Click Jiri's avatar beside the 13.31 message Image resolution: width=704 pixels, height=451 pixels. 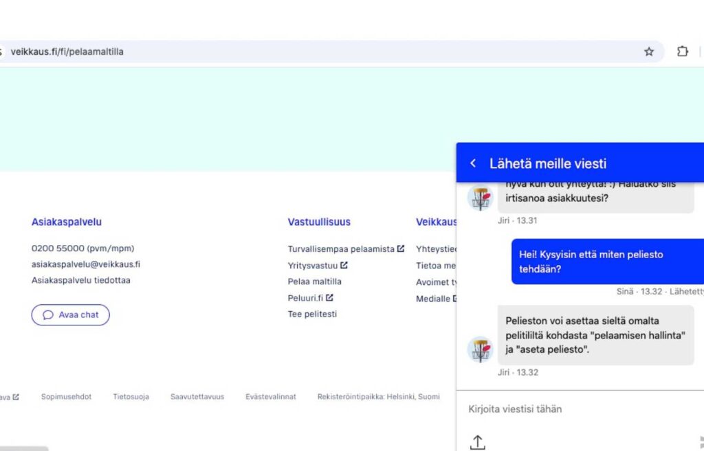coord(481,197)
